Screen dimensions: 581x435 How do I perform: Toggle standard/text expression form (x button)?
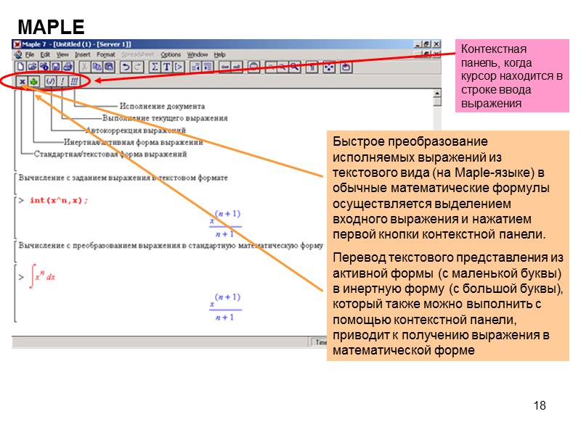tap(23, 81)
